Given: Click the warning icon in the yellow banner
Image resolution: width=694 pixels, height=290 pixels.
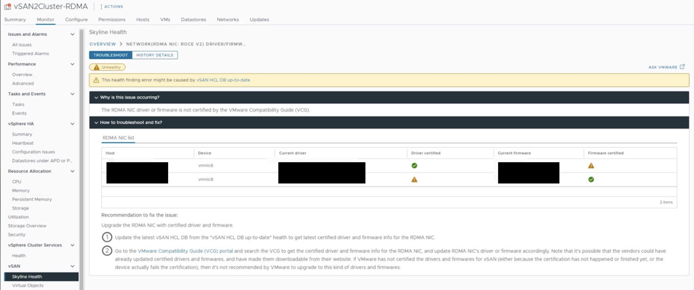Looking at the screenshot, I should point(96,80).
